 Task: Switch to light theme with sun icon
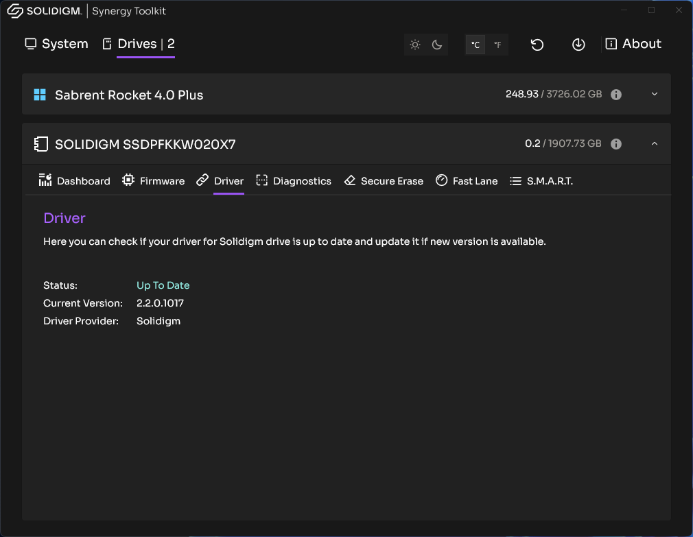[x=415, y=45]
